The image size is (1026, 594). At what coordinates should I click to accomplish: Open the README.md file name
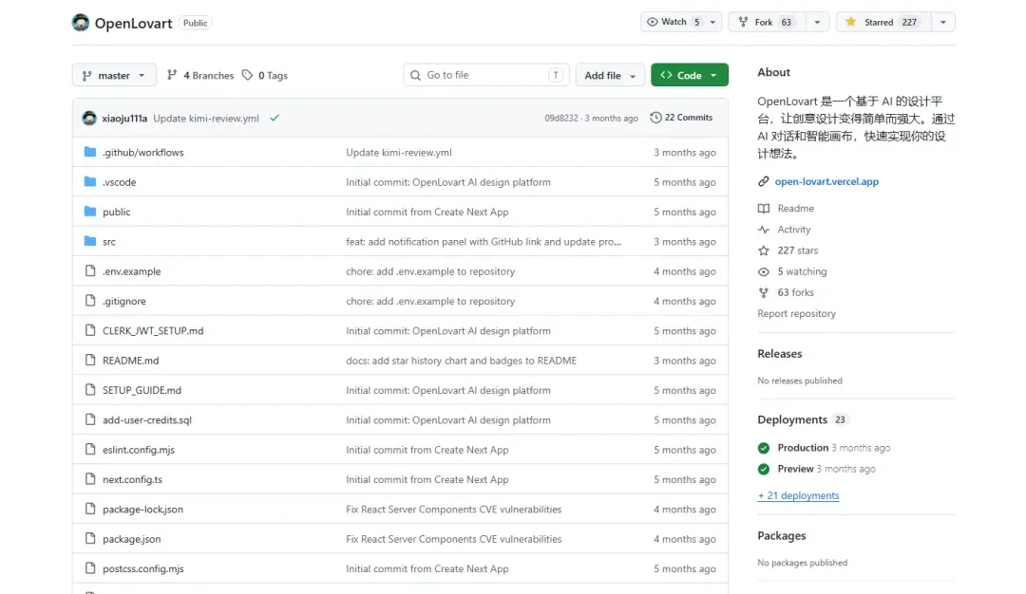(x=130, y=361)
